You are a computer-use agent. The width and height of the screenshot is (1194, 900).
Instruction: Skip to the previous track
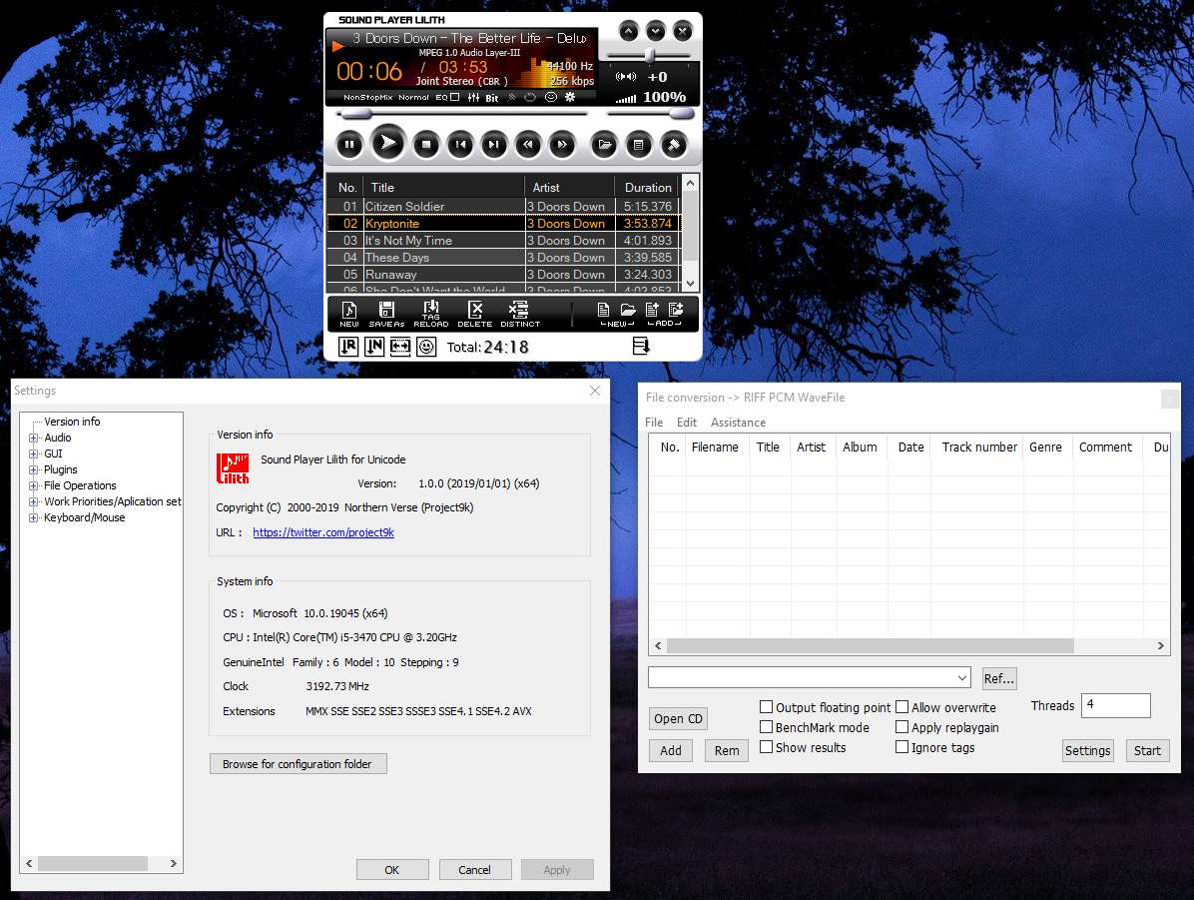[460, 145]
